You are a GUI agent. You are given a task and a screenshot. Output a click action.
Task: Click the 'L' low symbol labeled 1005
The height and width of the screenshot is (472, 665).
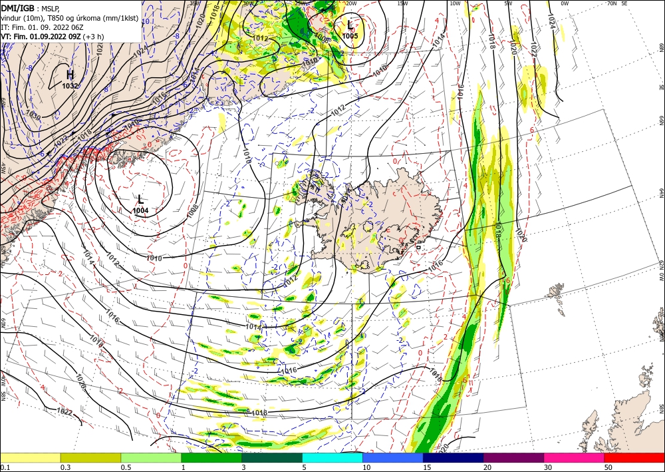click(350, 25)
